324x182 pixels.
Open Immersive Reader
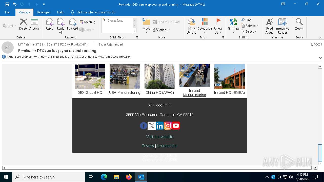pyautogui.click(x=282, y=26)
